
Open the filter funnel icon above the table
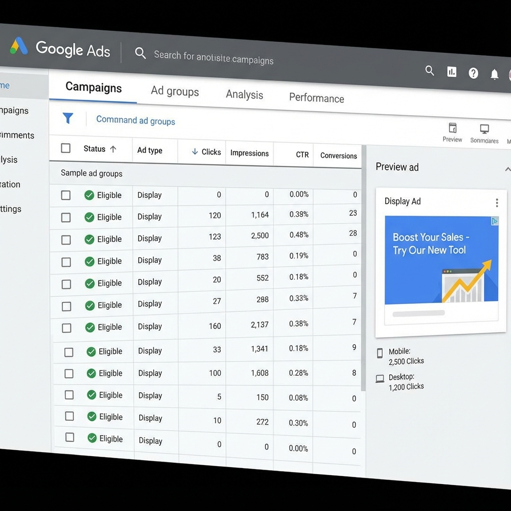tap(68, 119)
